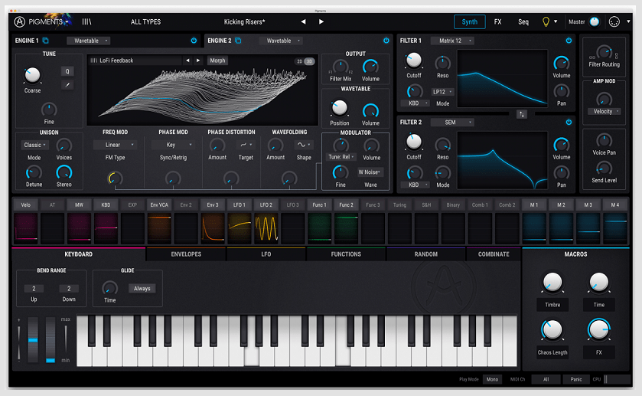This screenshot has width=642, height=396.
Task: Click the filter swap arrows icon
Action: [x=521, y=114]
